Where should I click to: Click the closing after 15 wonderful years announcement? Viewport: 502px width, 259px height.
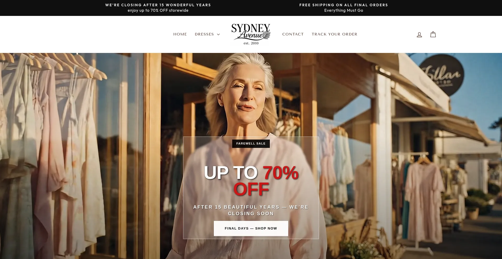(158, 5)
